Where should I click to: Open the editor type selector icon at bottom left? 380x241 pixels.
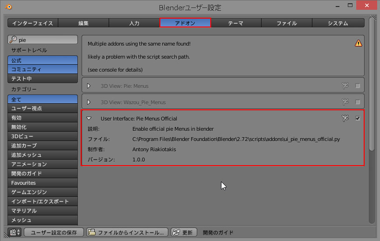[x=14, y=232]
